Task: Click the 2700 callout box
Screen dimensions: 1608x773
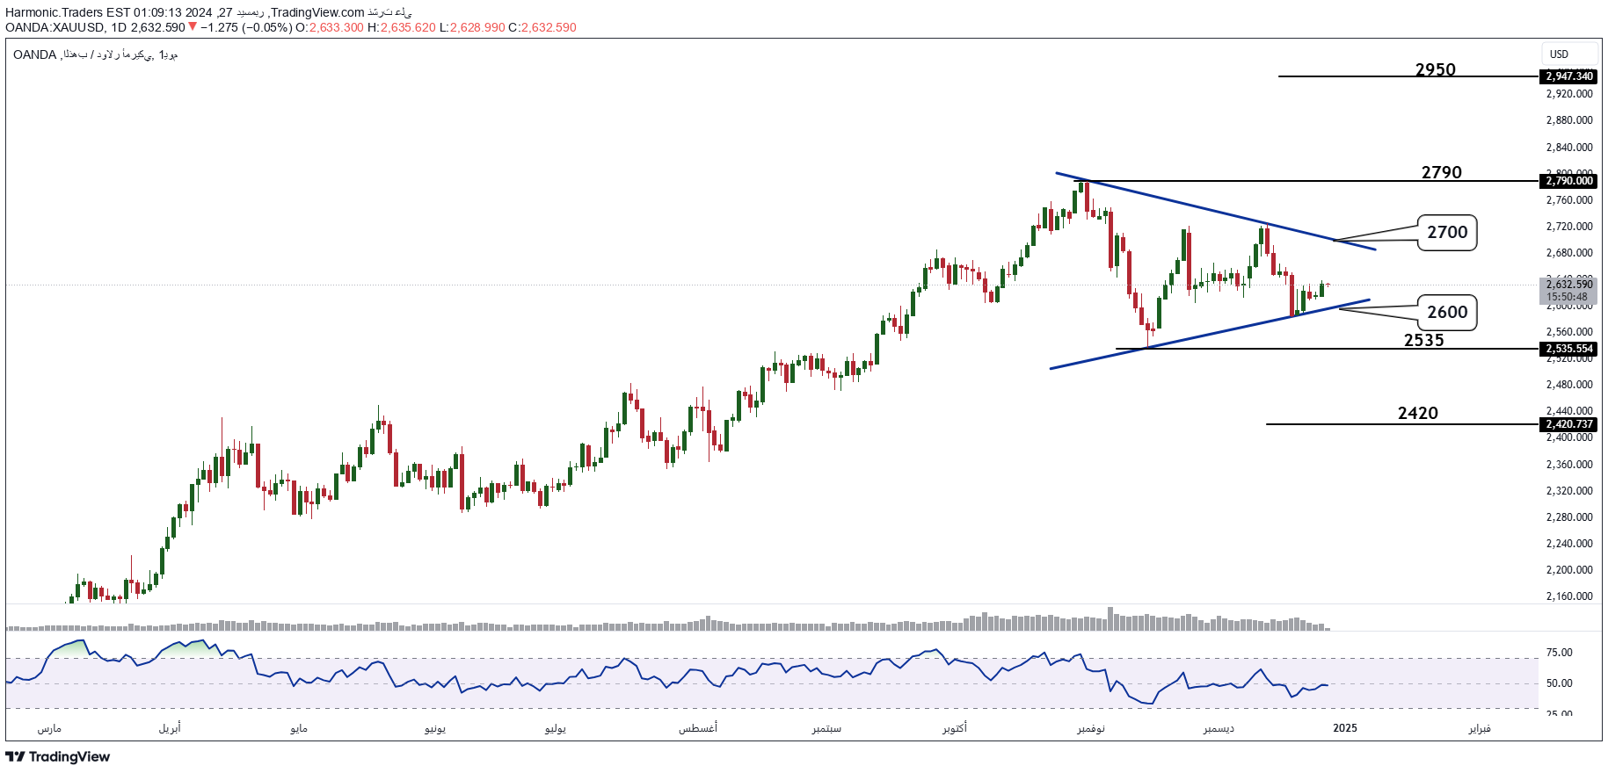Action: pyautogui.click(x=1447, y=233)
